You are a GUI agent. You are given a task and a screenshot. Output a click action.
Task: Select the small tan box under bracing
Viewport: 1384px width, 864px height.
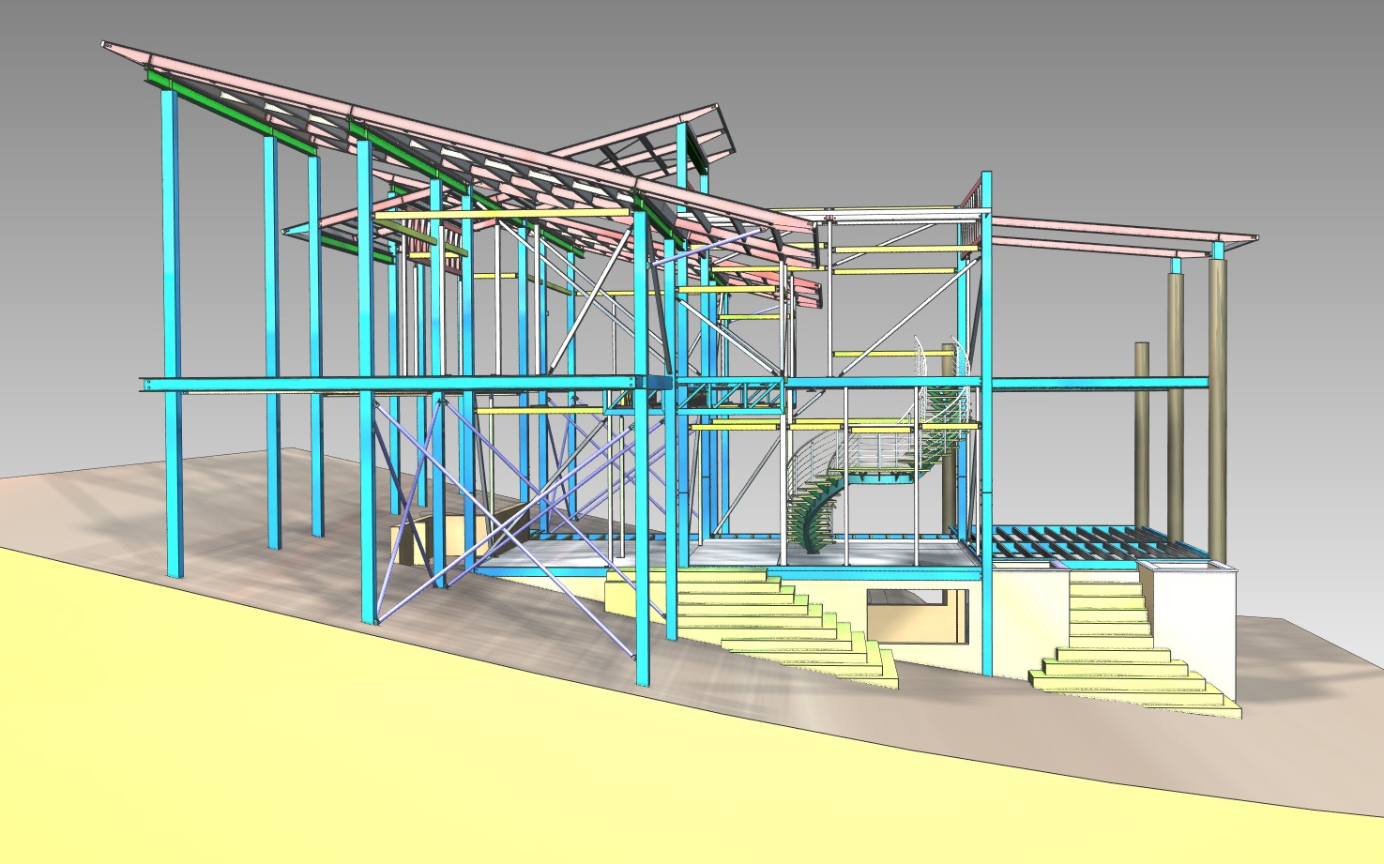point(411,544)
